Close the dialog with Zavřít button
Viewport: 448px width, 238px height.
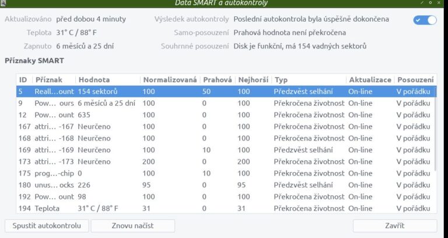[394, 226]
